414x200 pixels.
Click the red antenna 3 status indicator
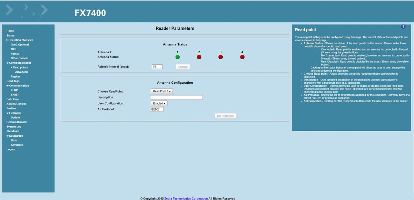coord(220,57)
